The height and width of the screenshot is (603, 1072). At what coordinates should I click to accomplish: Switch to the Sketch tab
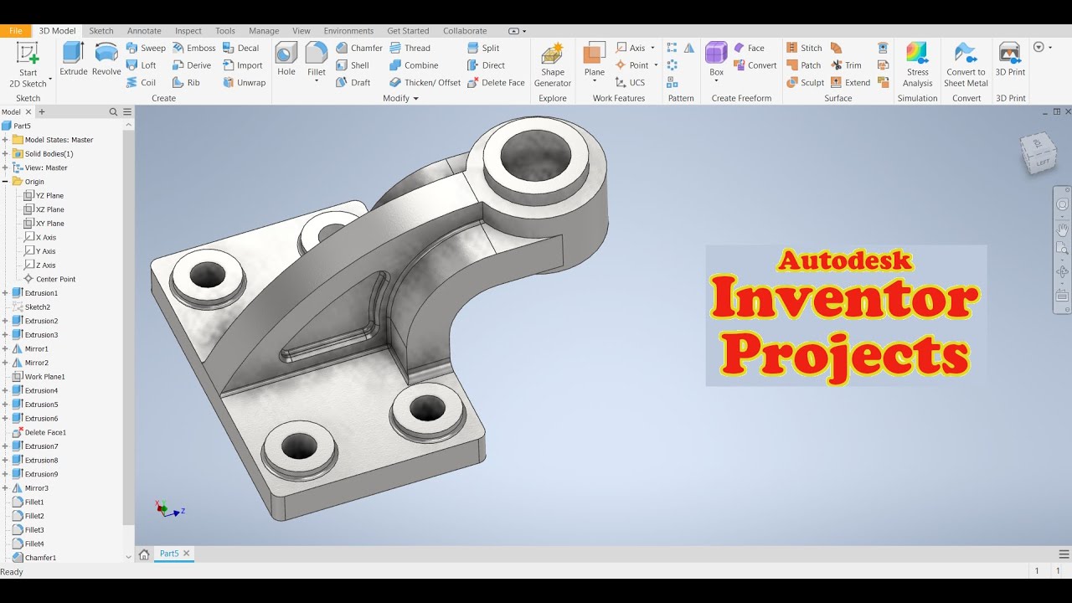pyautogui.click(x=101, y=31)
